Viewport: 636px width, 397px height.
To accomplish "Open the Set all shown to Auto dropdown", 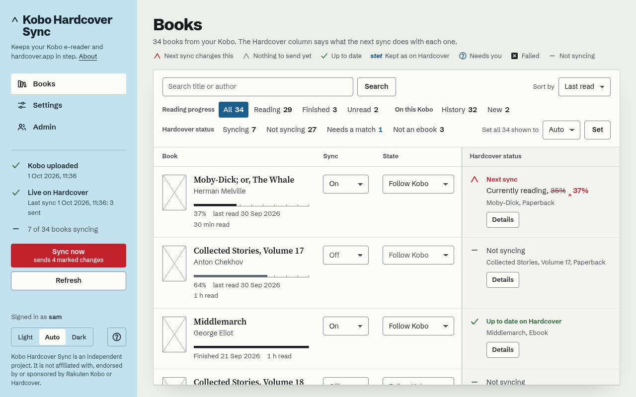I will pyautogui.click(x=561, y=130).
